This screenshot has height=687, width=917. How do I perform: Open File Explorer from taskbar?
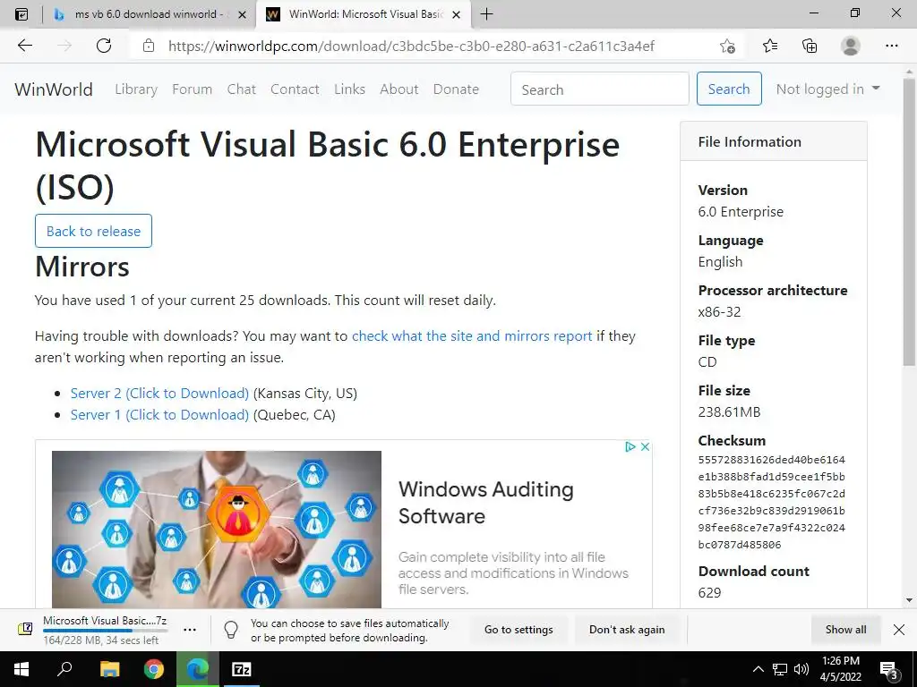109,669
